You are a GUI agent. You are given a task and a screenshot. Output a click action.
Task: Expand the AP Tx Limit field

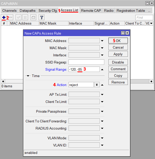click(x=102, y=94)
